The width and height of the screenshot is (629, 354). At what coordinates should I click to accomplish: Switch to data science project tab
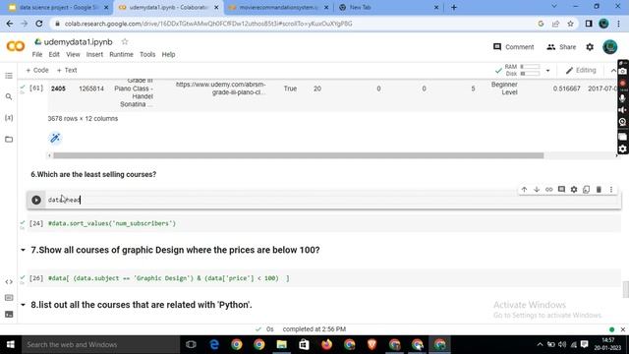point(59,7)
